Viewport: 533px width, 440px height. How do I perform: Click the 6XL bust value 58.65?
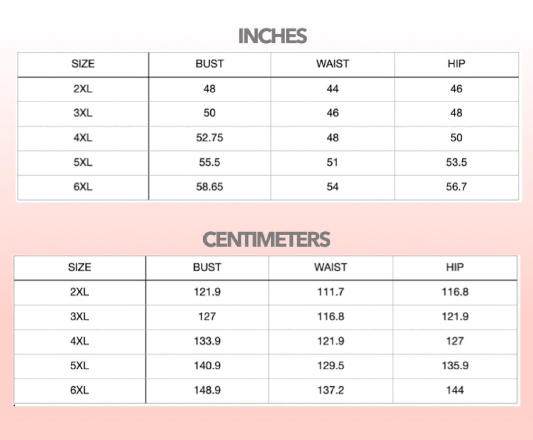coord(209,187)
